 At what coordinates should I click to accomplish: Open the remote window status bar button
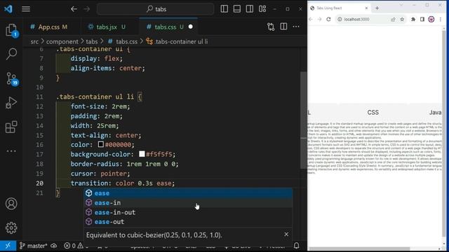(x=8, y=246)
